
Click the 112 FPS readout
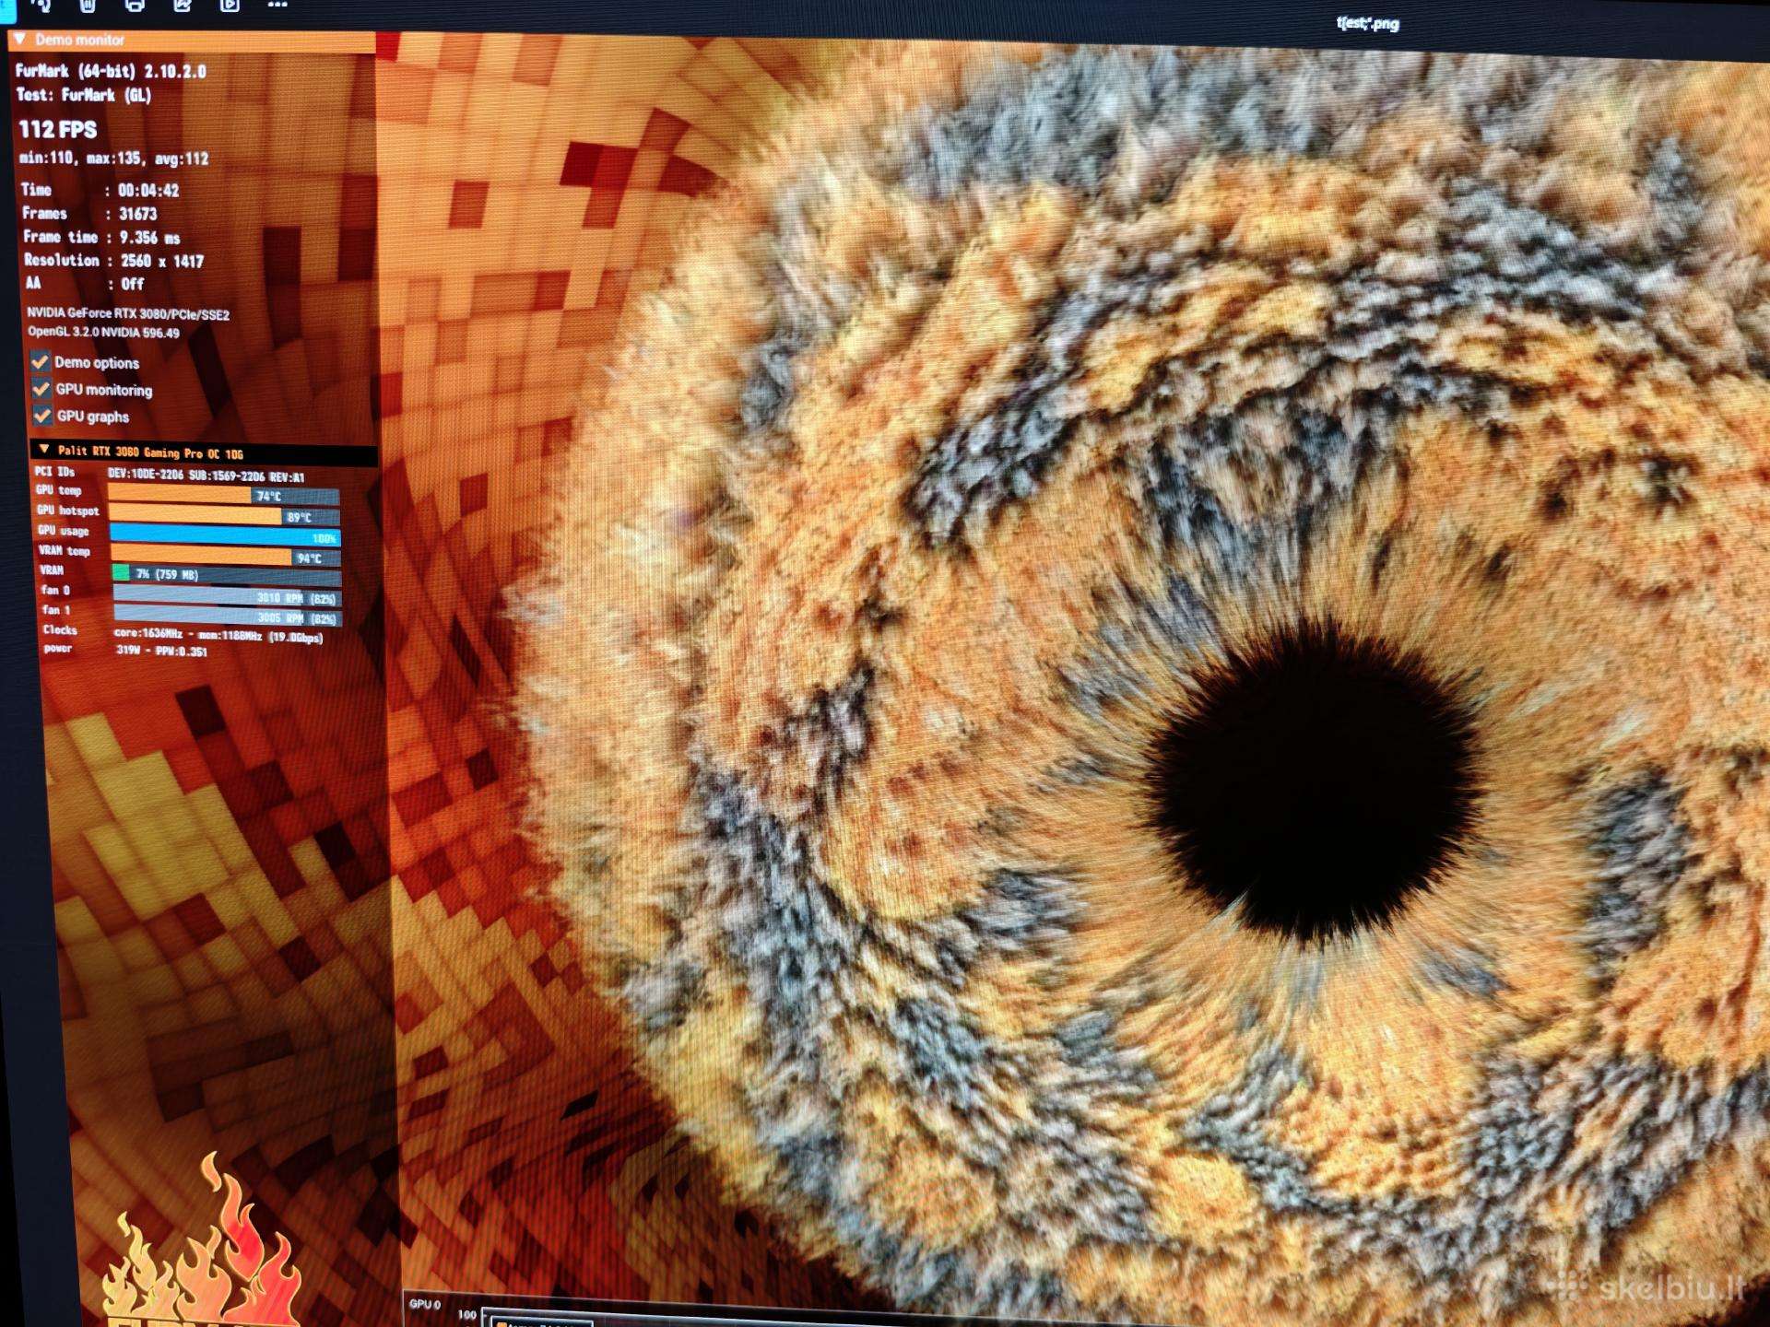(58, 130)
